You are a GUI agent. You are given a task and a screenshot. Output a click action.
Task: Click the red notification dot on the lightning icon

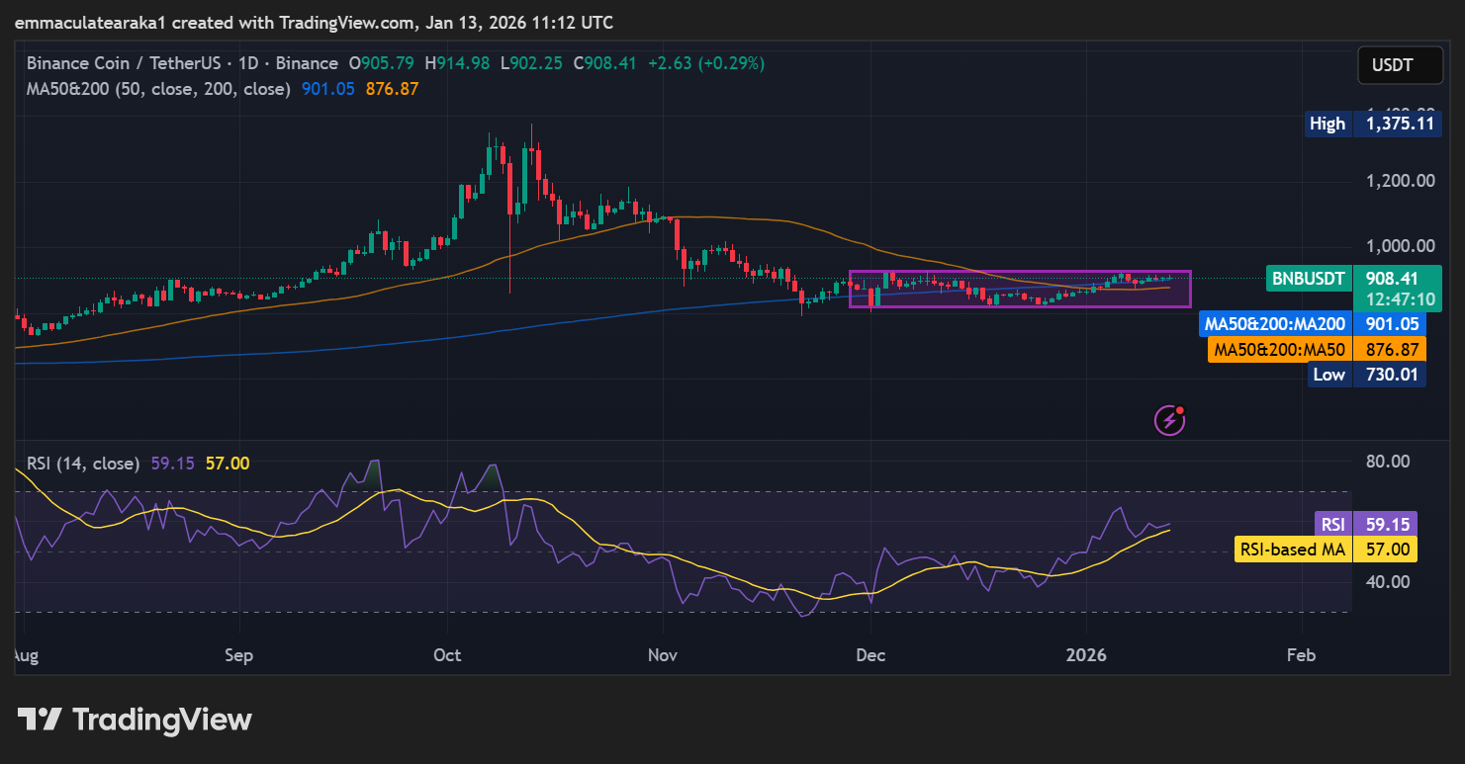point(1180,410)
